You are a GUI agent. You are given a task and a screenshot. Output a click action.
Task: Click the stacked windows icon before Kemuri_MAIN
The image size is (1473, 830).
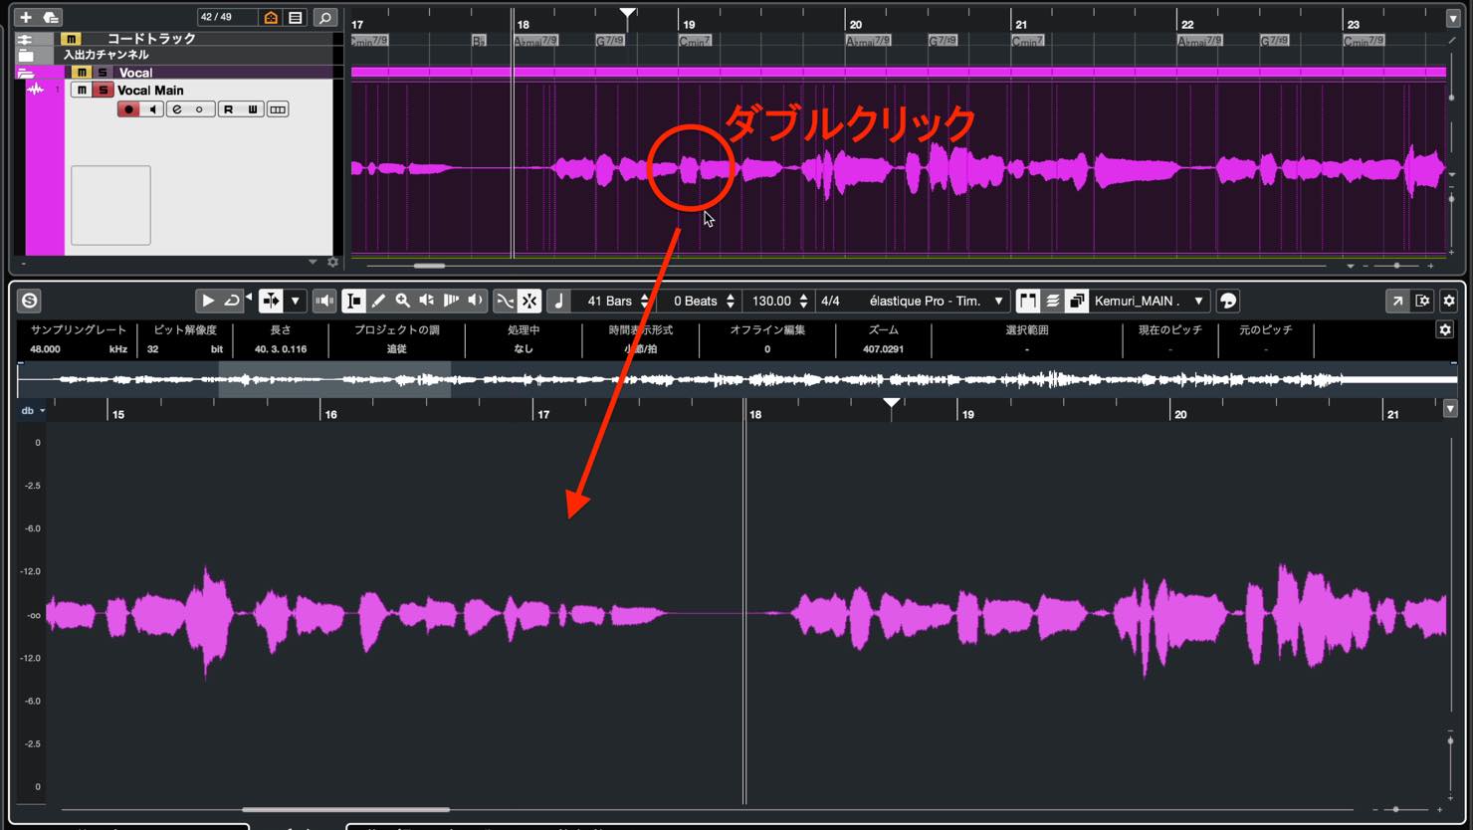1076,301
